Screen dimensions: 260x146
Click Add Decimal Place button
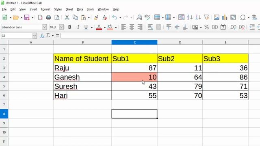233,27
